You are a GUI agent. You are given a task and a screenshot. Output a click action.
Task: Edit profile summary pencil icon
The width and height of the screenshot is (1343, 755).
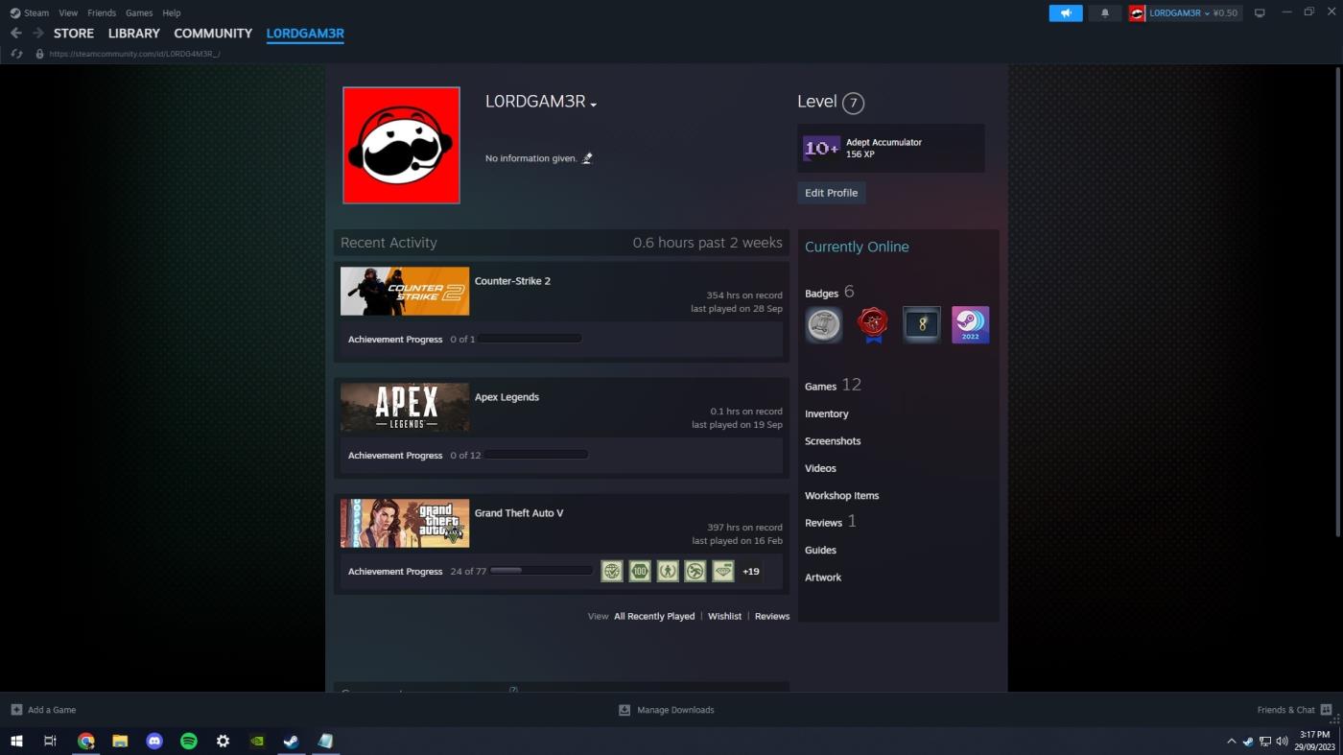pyautogui.click(x=587, y=158)
